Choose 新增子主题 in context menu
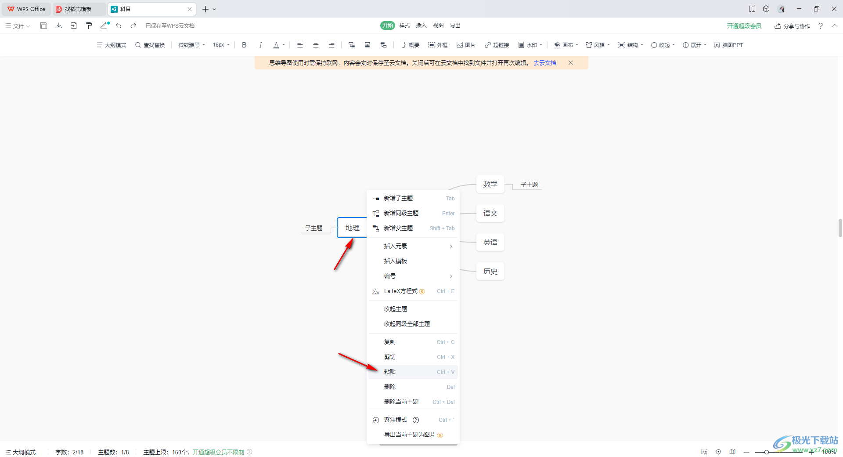This screenshot has width=843, height=457. [413, 199]
